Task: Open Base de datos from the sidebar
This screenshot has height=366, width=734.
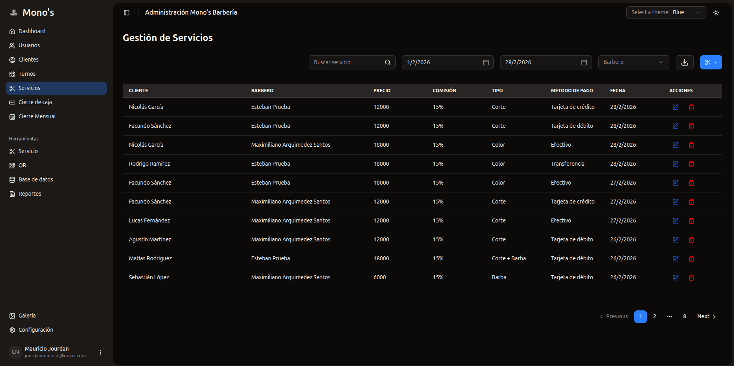Action: click(x=35, y=179)
